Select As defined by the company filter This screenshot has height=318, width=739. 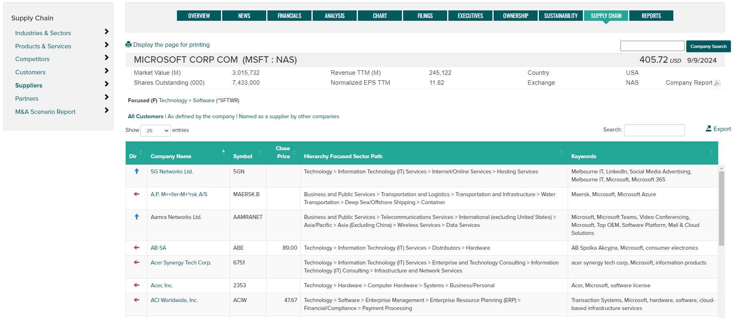[201, 116]
